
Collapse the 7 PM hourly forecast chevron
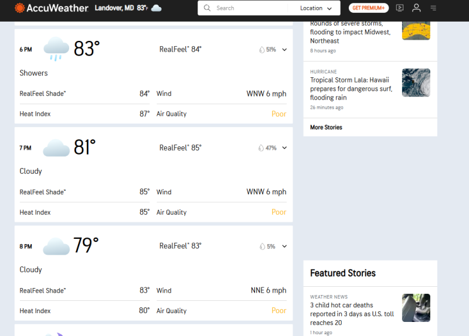coord(284,148)
